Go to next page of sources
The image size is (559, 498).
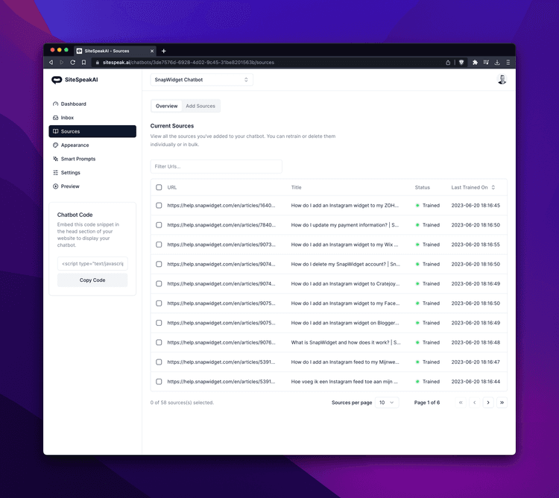click(487, 403)
